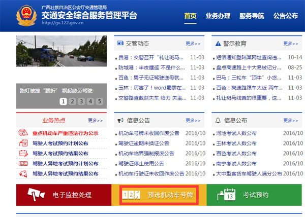305x217 pixels.
Task: Open 驾驶人异地考试预约结果公布 link
Action: click(66, 173)
